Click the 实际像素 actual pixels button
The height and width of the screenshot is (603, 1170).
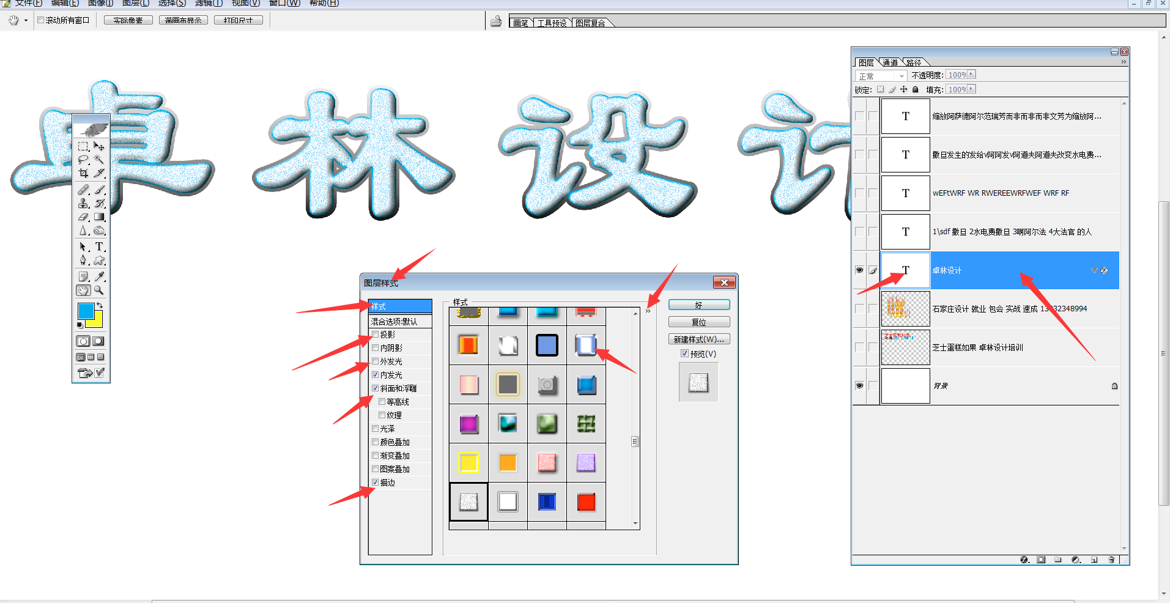pyautogui.click(x=128, y=20)
